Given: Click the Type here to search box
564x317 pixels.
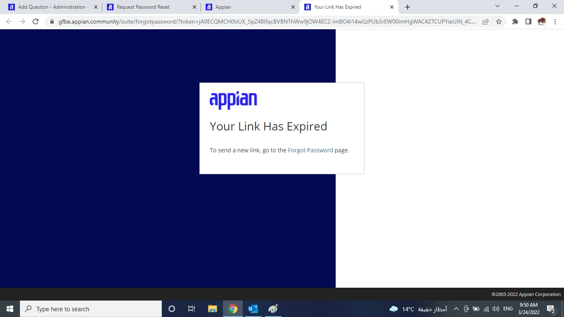Looking at the screenshot, I should point(91,309).
